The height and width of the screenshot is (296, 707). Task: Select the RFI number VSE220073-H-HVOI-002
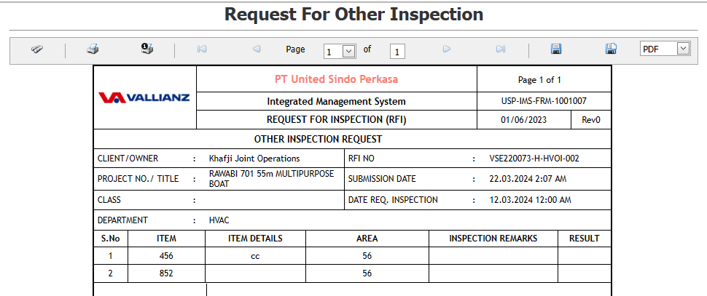pos(534,159)
